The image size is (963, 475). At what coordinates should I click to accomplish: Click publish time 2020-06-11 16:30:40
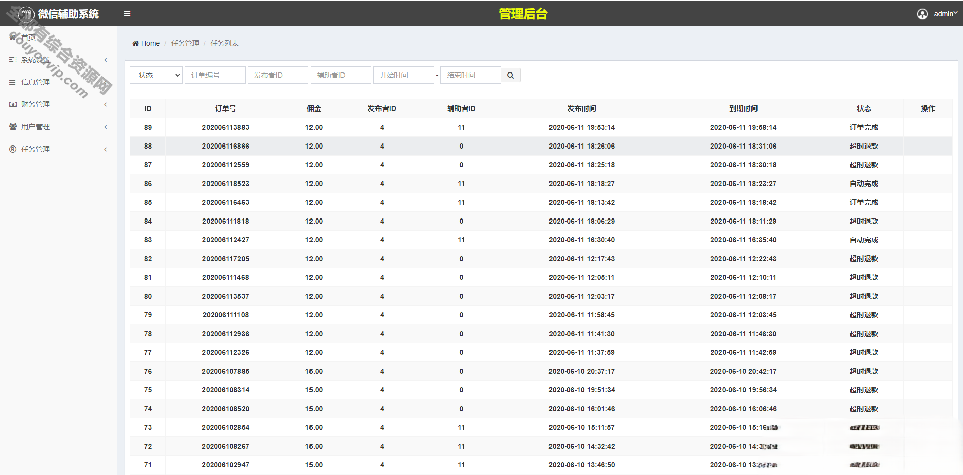click(582, 240)
